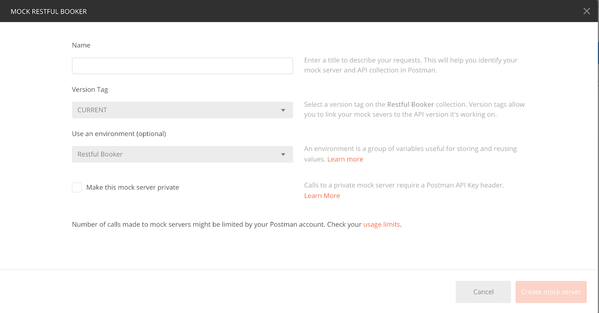
Task: Click the "Make this mock server private" label
Action: point(133,188)
